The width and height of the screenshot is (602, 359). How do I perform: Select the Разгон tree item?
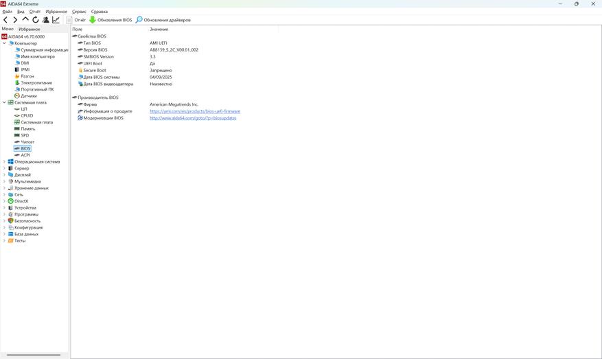pos(24,76)
